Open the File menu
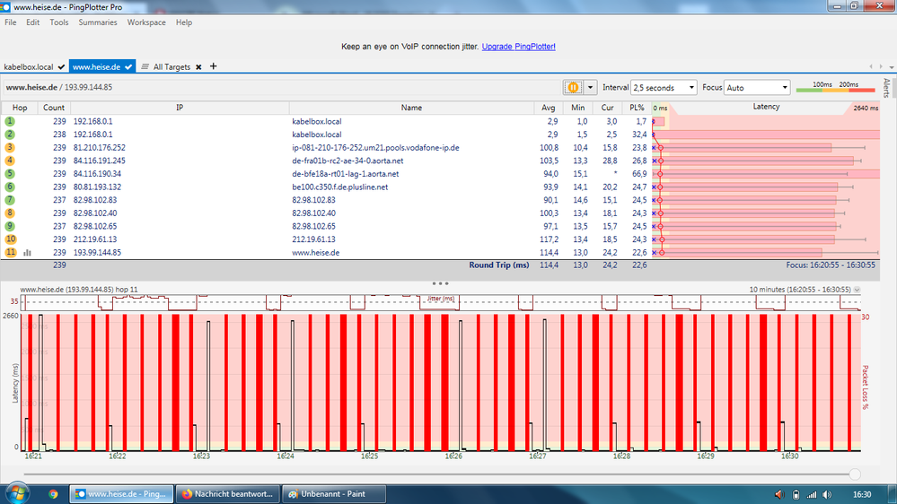897x504 pixels. click(10, 22)
